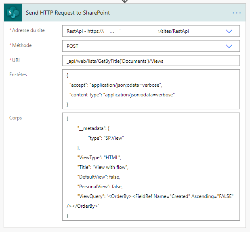Click the "accept" header line
This screenshot has width=250, height=232.
click(116, 85)
